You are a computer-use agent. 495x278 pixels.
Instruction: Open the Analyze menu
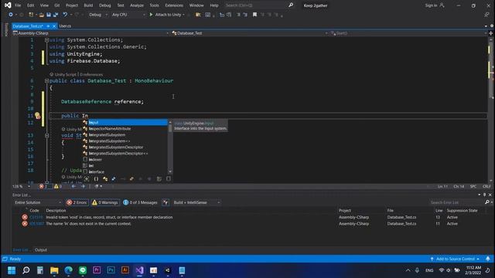tap(137, 5)
